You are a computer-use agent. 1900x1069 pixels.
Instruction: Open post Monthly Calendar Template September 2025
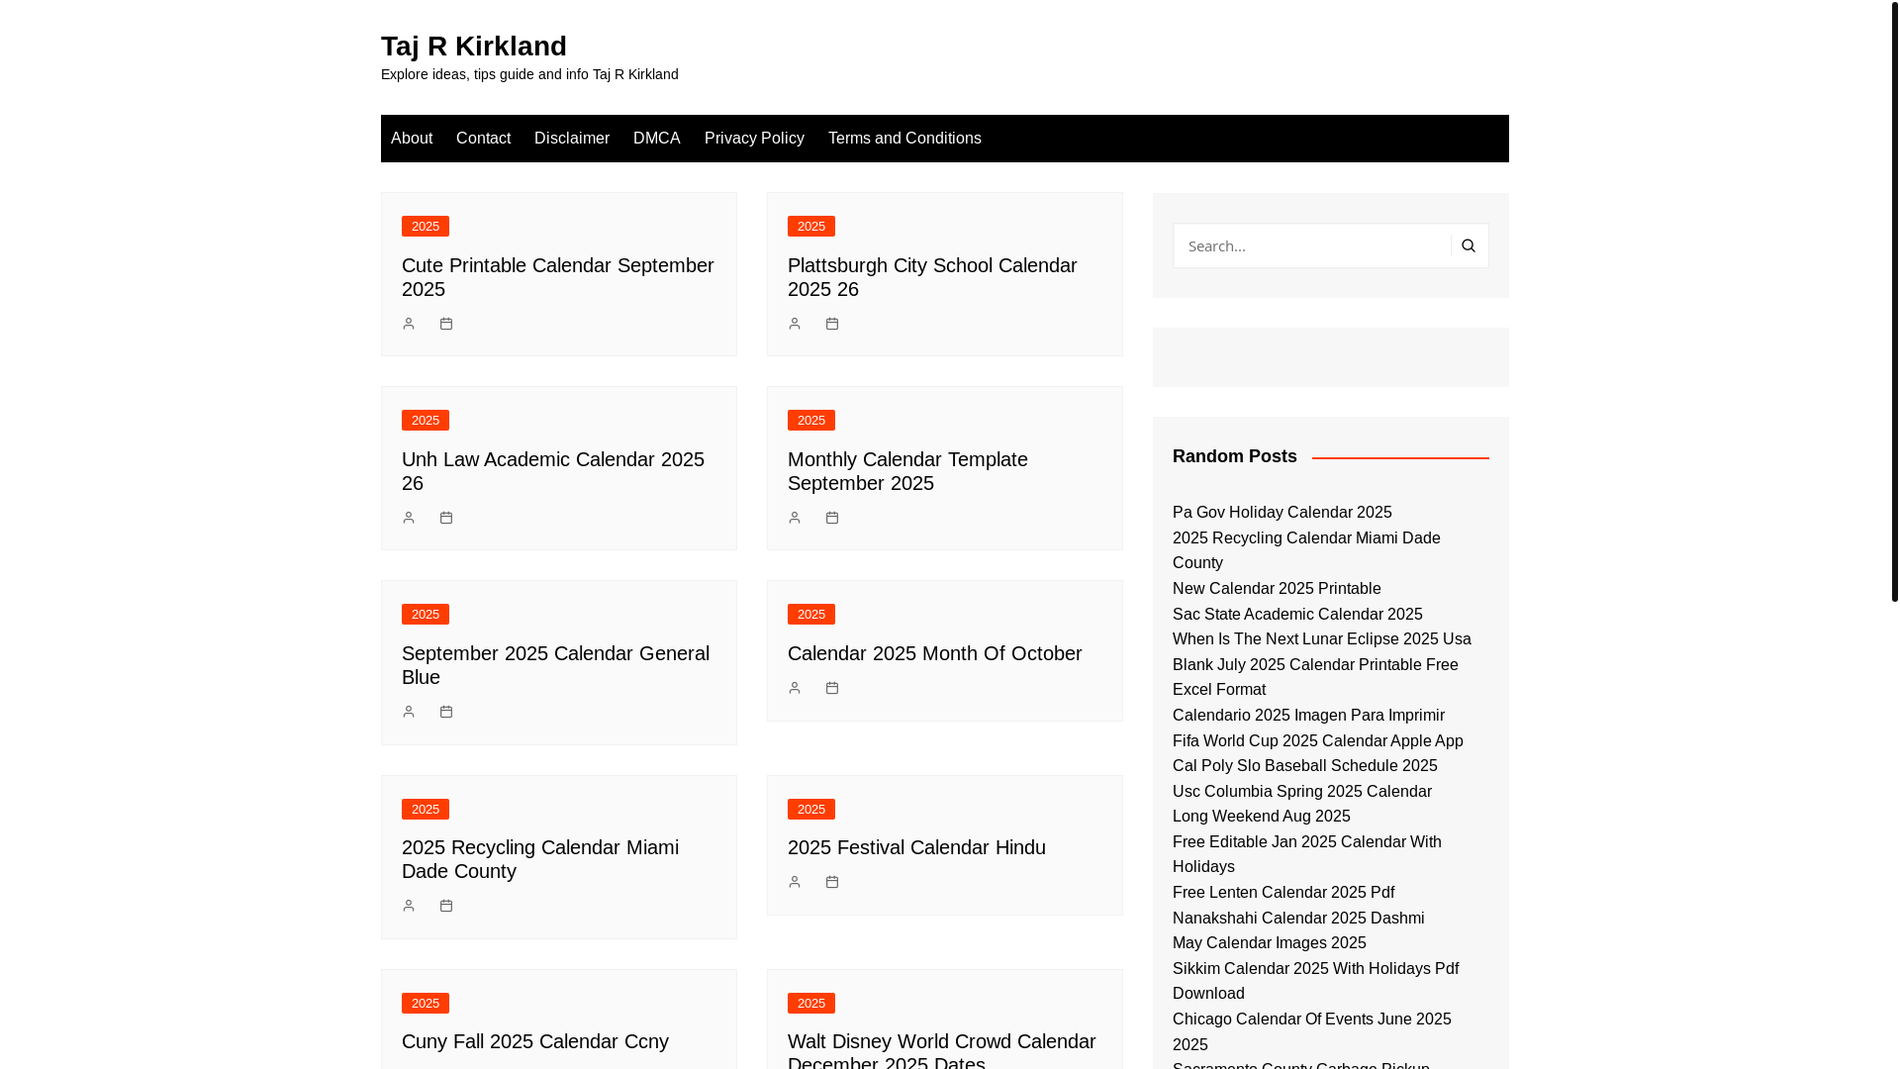click(907, 471)
